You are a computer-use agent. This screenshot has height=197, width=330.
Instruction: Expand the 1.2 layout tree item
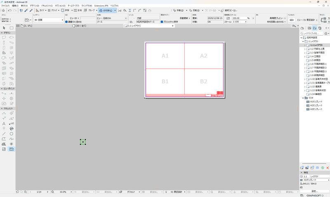point(305,49)
